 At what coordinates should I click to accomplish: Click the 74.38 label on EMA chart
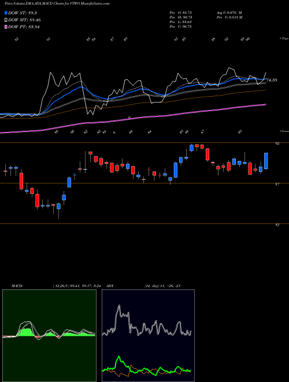272,80
